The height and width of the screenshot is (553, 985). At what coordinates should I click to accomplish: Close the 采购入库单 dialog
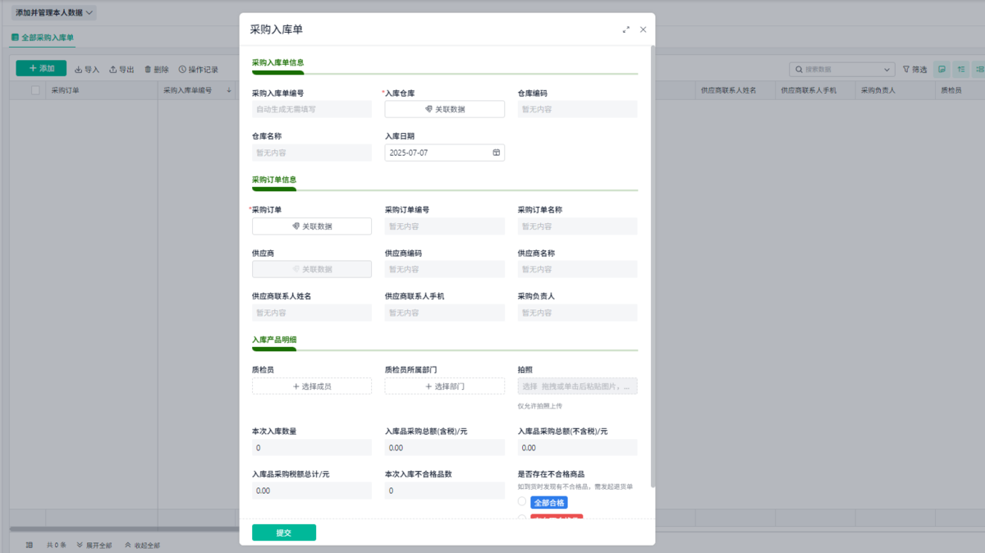643,30
